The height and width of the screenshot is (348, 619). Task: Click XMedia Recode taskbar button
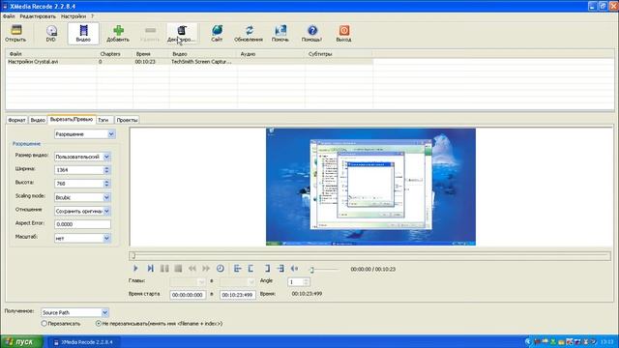pyautogui.click(x=84, y=342)
